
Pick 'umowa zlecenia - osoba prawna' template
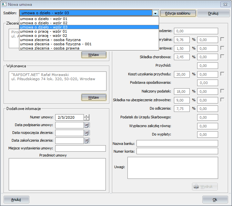[49, 48]
